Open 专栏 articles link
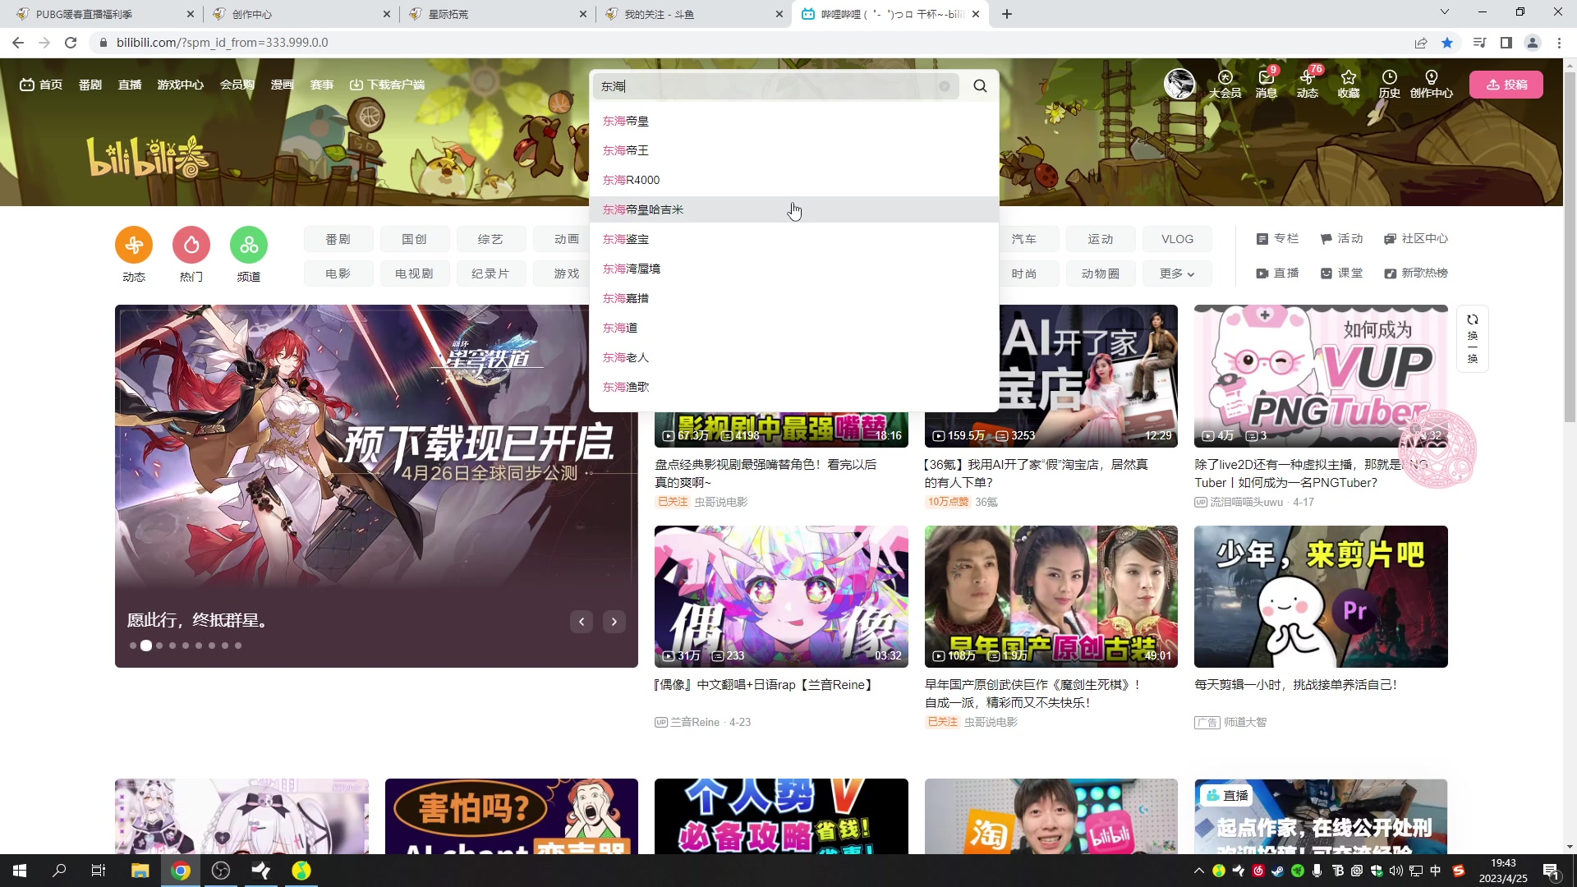 click(1277, 239)
